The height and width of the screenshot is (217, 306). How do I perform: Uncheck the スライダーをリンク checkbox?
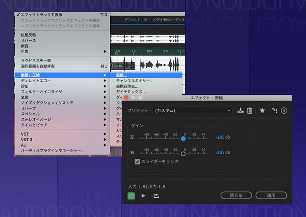(x=137, y=162)
